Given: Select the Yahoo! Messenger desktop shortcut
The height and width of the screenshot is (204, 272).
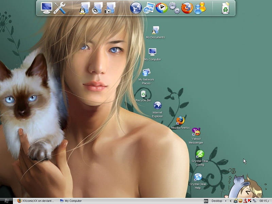Looking at the screenshot, I should (196, 136).
